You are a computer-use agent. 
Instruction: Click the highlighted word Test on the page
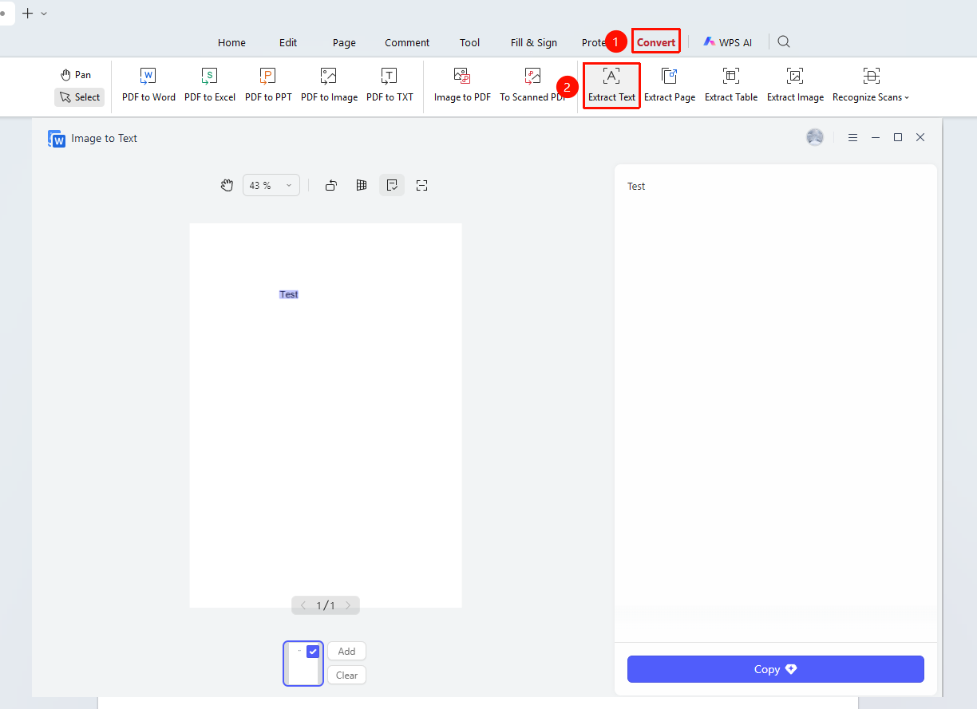click(x=289, y=294)
